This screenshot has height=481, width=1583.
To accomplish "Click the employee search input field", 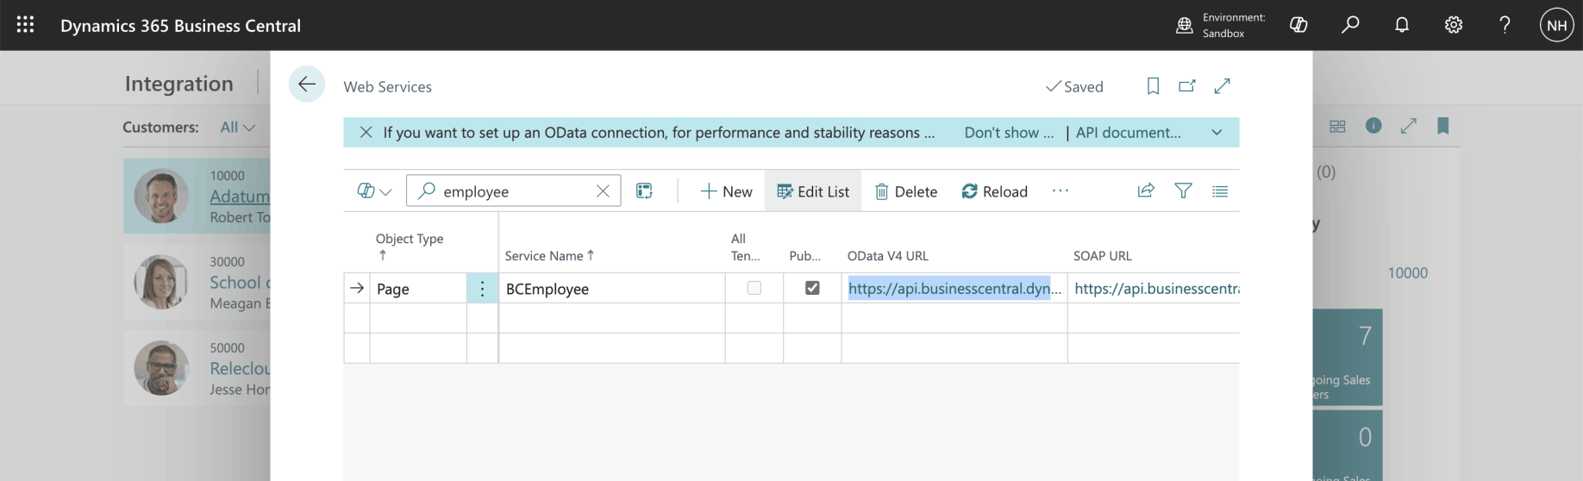I will click(x=513, y=191).
